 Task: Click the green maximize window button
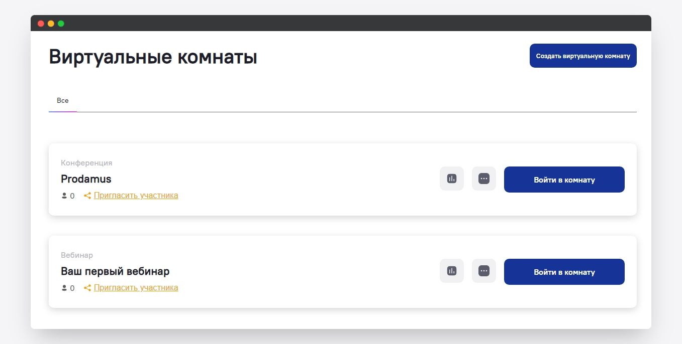[x=61, y=24]
